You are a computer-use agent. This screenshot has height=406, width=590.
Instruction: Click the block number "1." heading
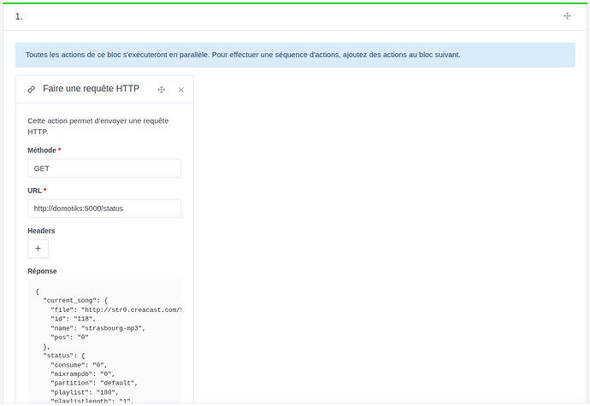19,16
